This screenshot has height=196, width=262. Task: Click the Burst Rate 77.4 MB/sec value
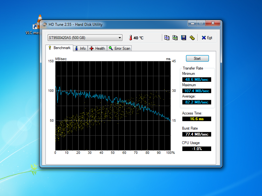coord(197,134)
